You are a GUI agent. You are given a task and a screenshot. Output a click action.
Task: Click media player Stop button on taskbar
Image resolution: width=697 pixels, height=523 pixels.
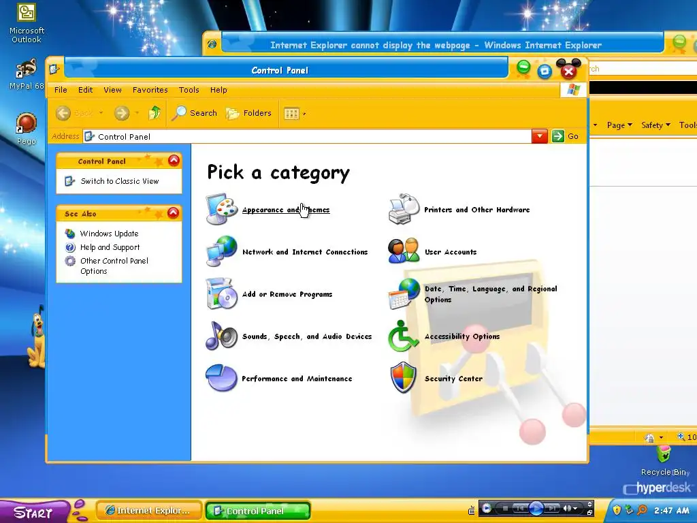click(x=505, y=508)
